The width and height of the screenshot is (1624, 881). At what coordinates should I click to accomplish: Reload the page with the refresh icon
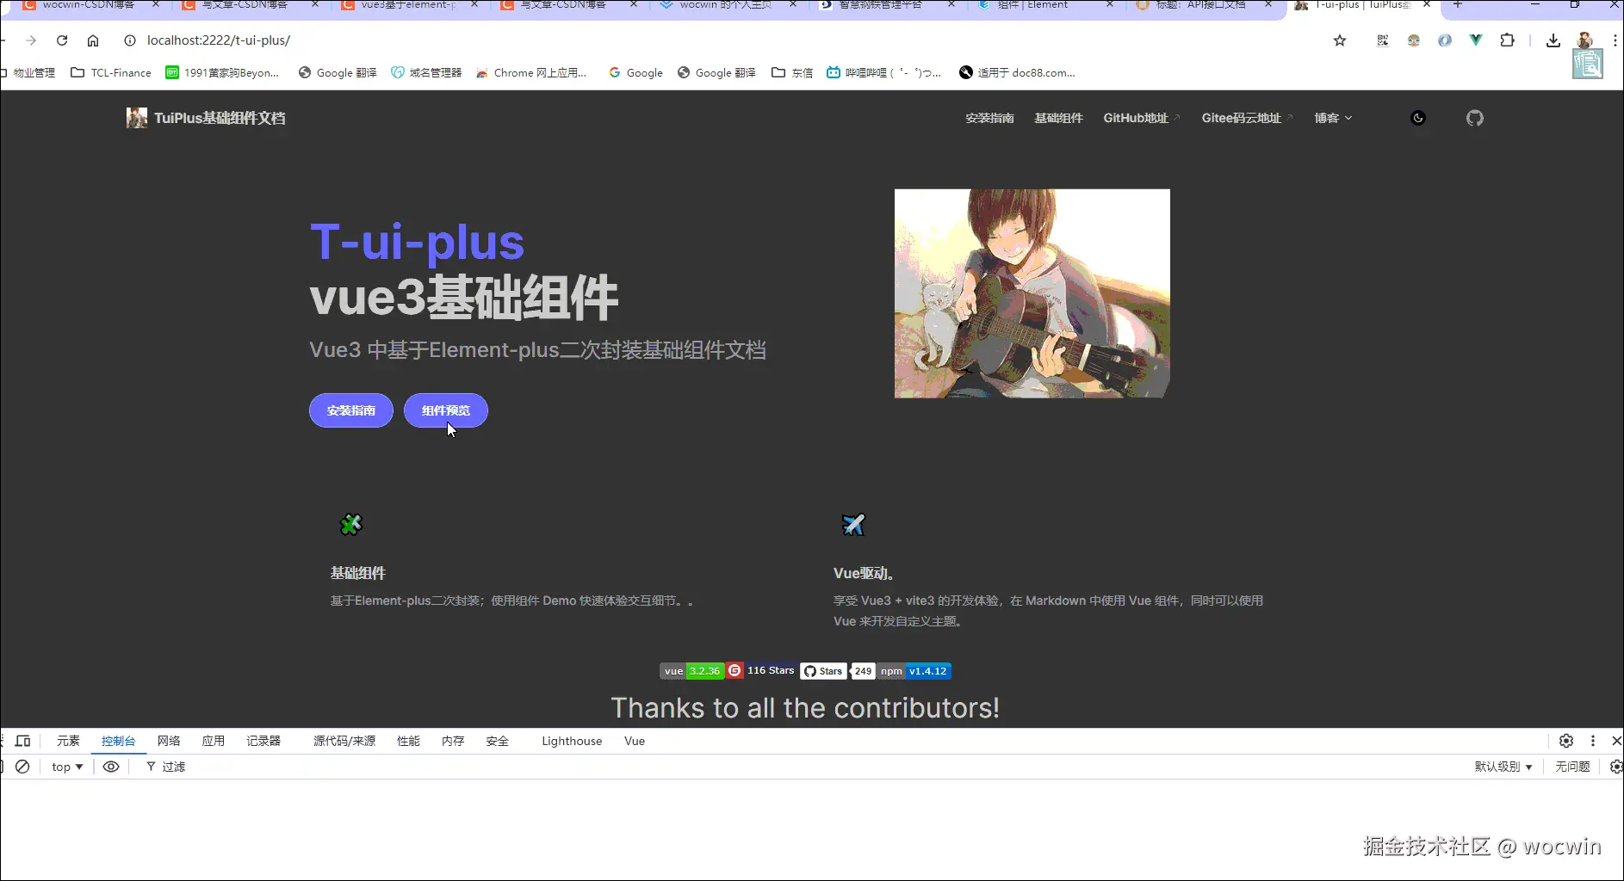click(x=62, y=40)
